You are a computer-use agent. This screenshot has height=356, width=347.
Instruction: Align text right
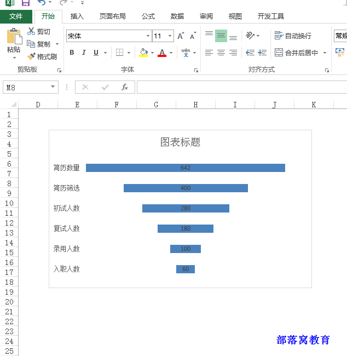coord(233,53)
